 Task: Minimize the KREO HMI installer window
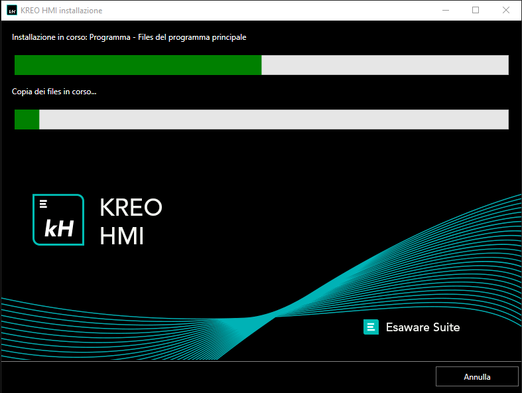click(444, 11)
